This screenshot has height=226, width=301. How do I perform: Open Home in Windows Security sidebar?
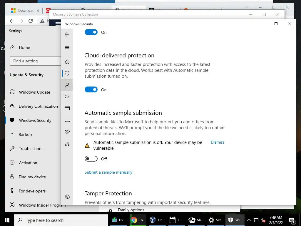pos(67,62)
